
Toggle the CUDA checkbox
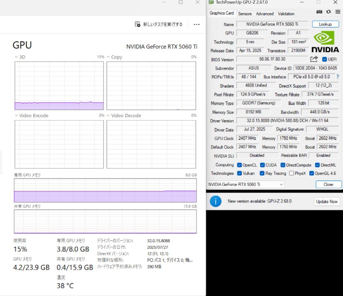tap(262, 165)
